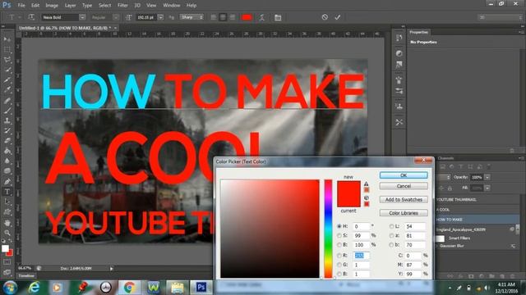Expand the status bar info arrow

coord(112,268)
